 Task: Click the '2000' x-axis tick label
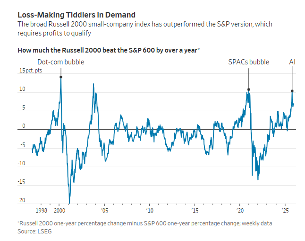tap(59, 210)
